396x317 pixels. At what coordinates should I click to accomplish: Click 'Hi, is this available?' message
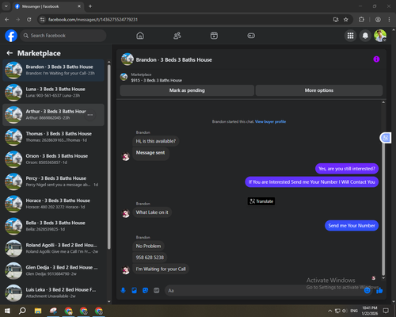pos(156,141)
